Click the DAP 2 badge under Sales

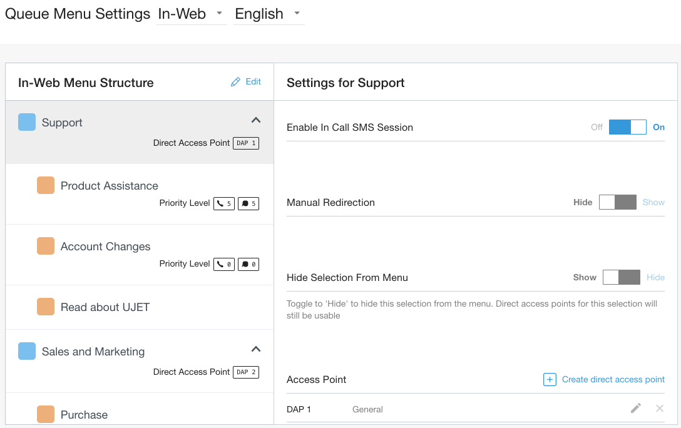click(x=246, y=372)
